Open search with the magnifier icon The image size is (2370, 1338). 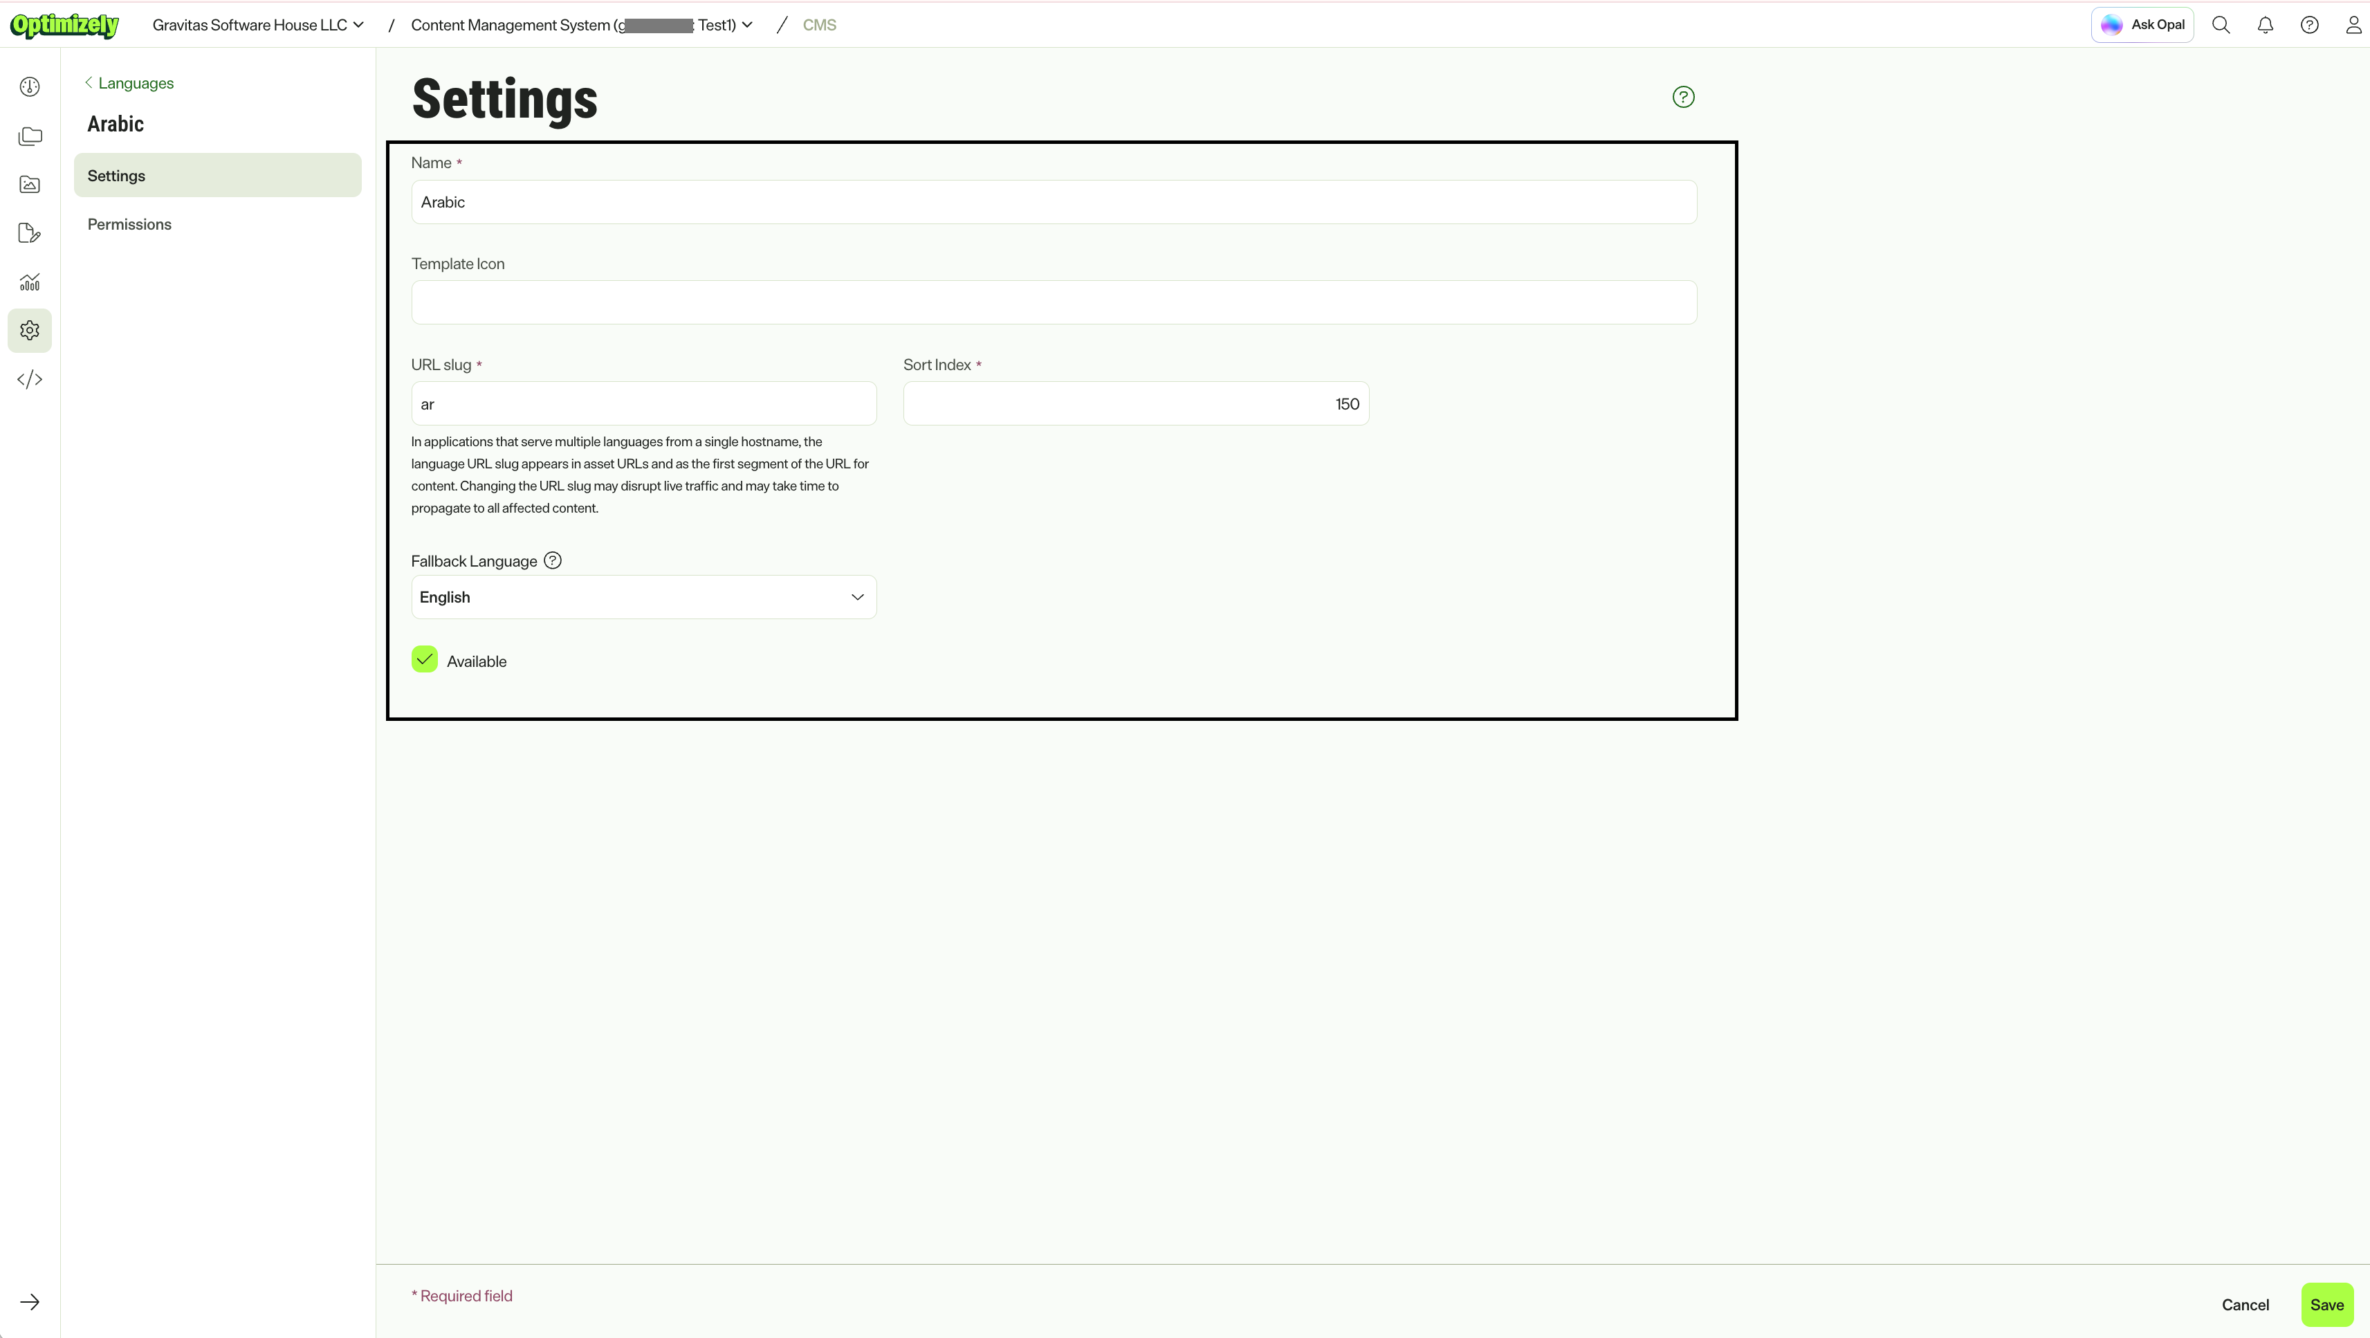coord(2221,25)
